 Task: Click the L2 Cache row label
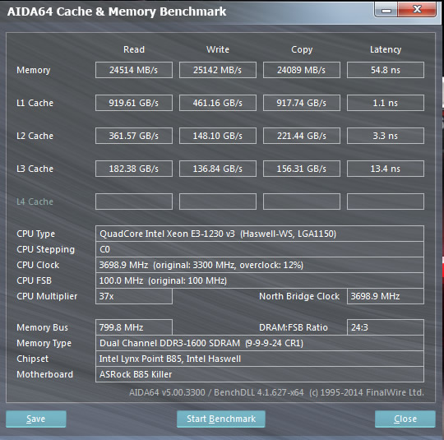tap(35, 136)
